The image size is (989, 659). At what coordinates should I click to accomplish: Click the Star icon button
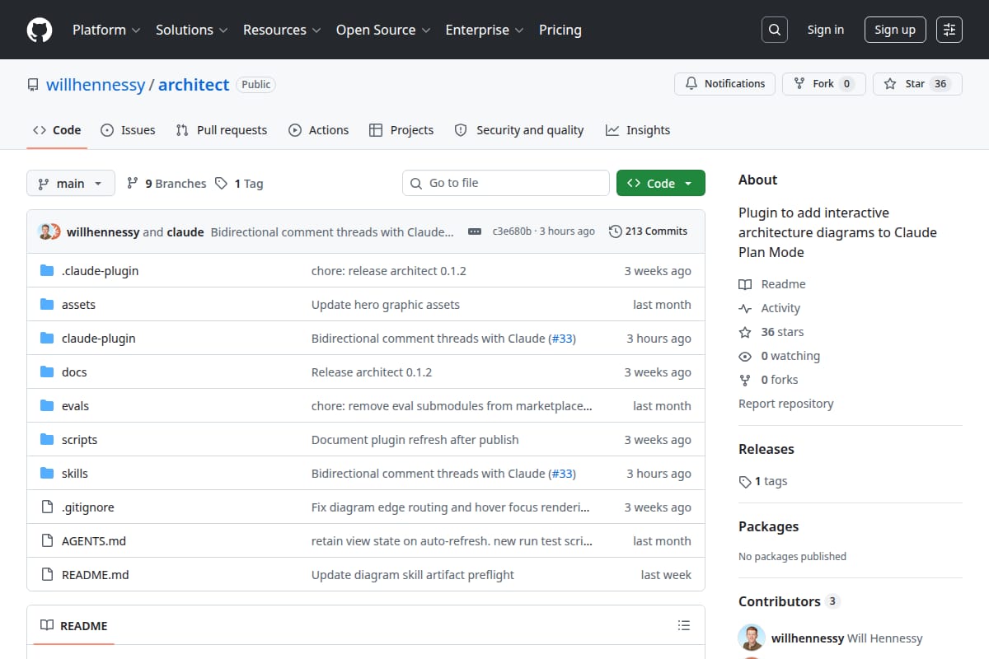tap(917, 84)
